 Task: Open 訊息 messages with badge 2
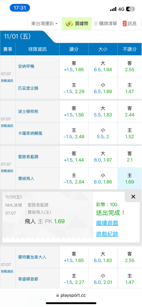coord(130,24)
